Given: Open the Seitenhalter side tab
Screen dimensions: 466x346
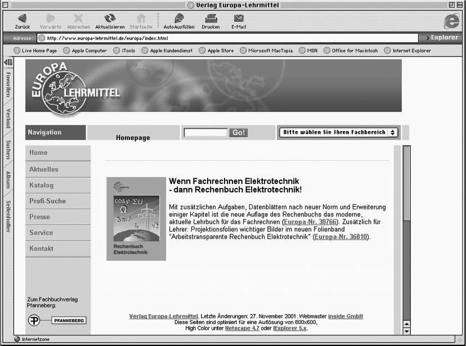Looking at the screenshot, I should 8,216.
